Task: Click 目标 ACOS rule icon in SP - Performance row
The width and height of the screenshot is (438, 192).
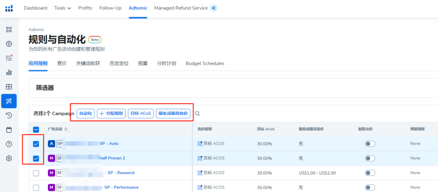Action: 200,187
